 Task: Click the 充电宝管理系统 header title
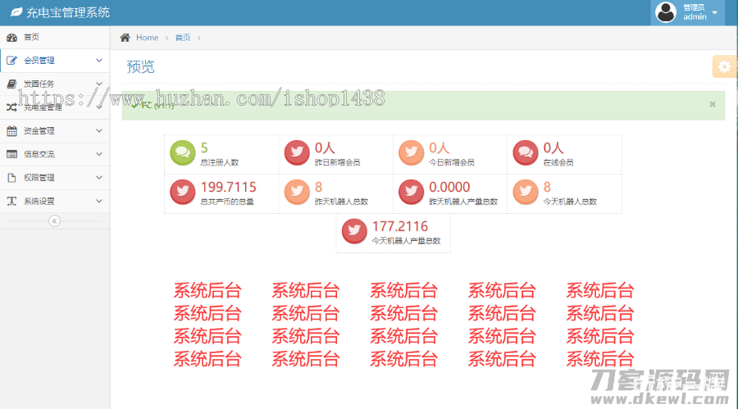pyautogui.click(x=68, y=13)
